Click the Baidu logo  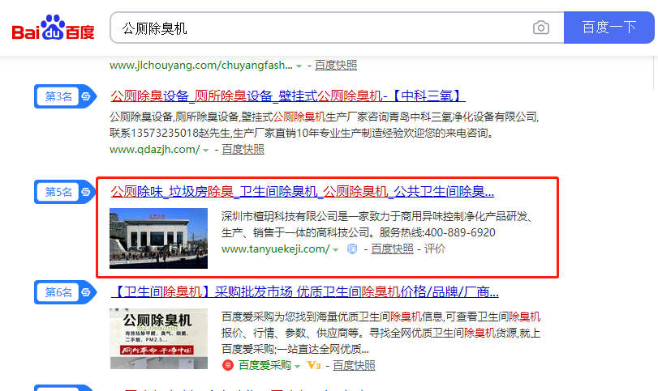click(53, 28)
